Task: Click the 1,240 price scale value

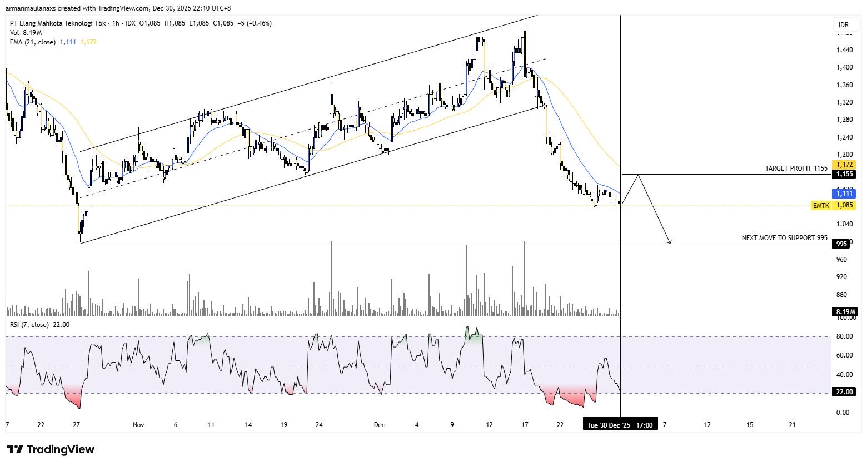Action: tap(844, 137)
